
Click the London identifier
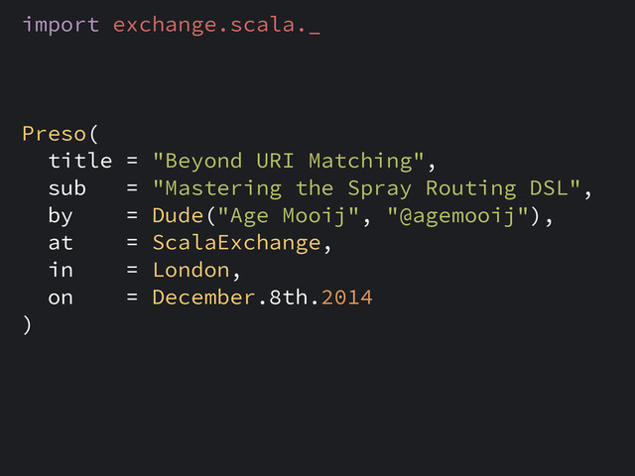point(190,270)
